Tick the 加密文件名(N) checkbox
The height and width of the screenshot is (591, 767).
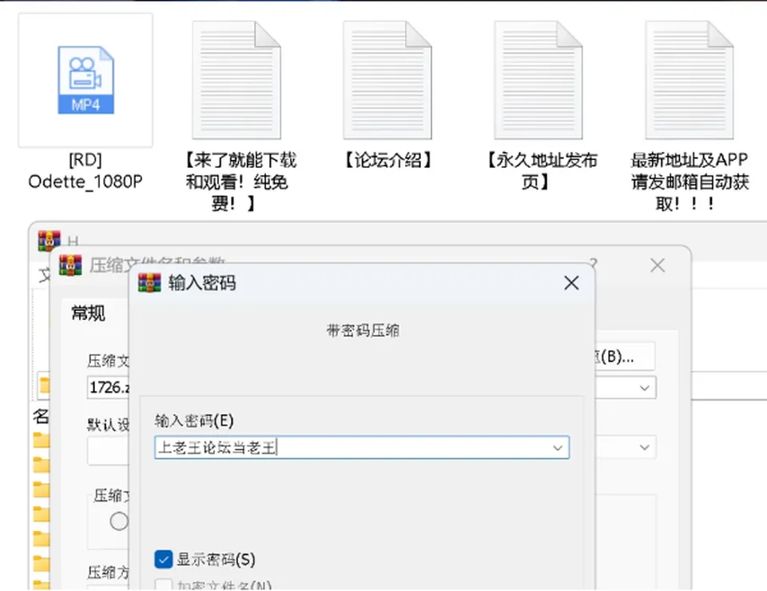tap(163, 585)
